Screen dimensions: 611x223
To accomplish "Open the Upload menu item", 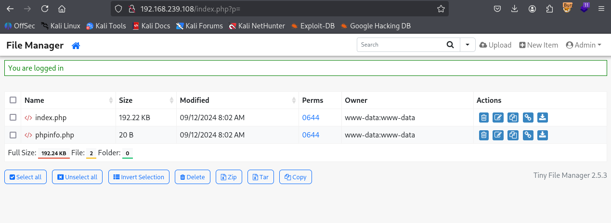I will [495, 45].
